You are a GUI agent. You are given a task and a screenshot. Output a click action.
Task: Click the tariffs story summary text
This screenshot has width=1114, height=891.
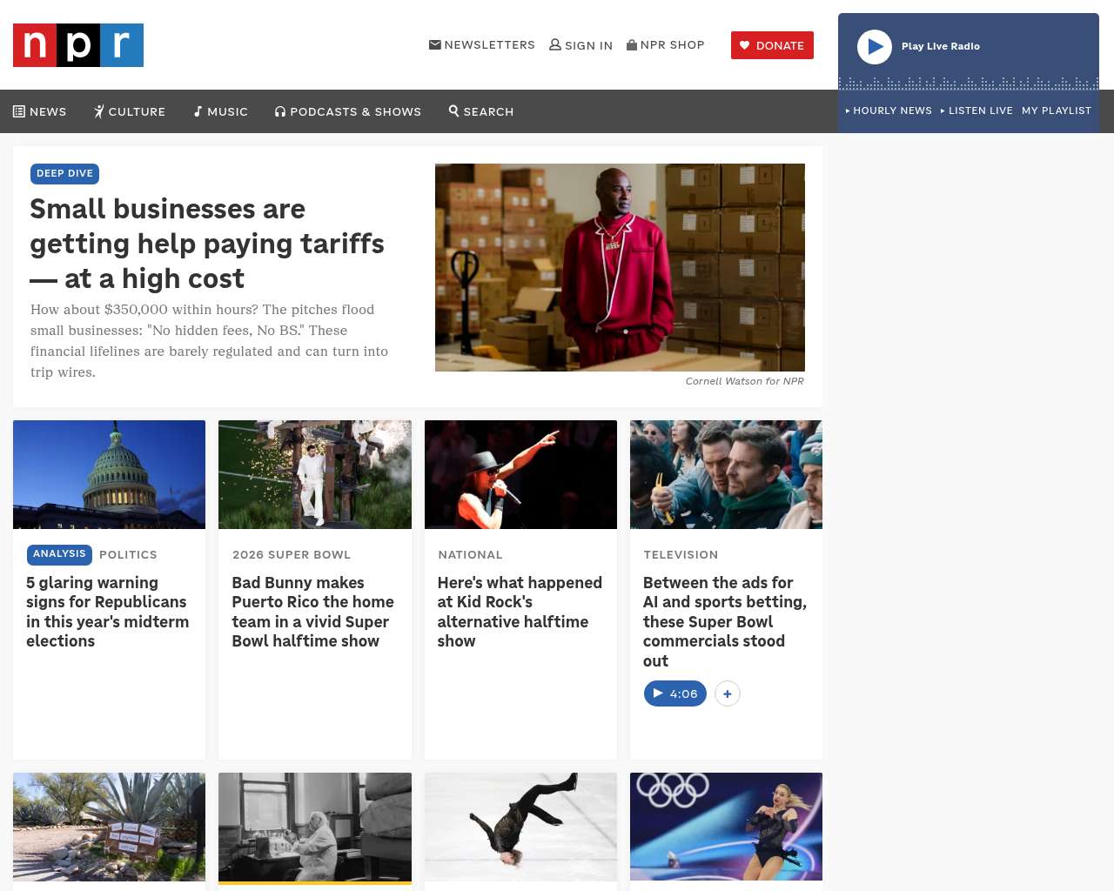209,341
